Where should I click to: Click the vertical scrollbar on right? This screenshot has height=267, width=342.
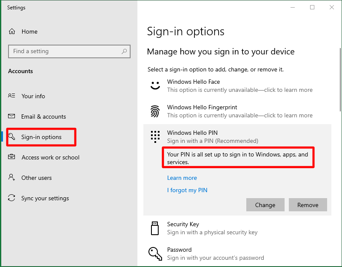(340, 80)
